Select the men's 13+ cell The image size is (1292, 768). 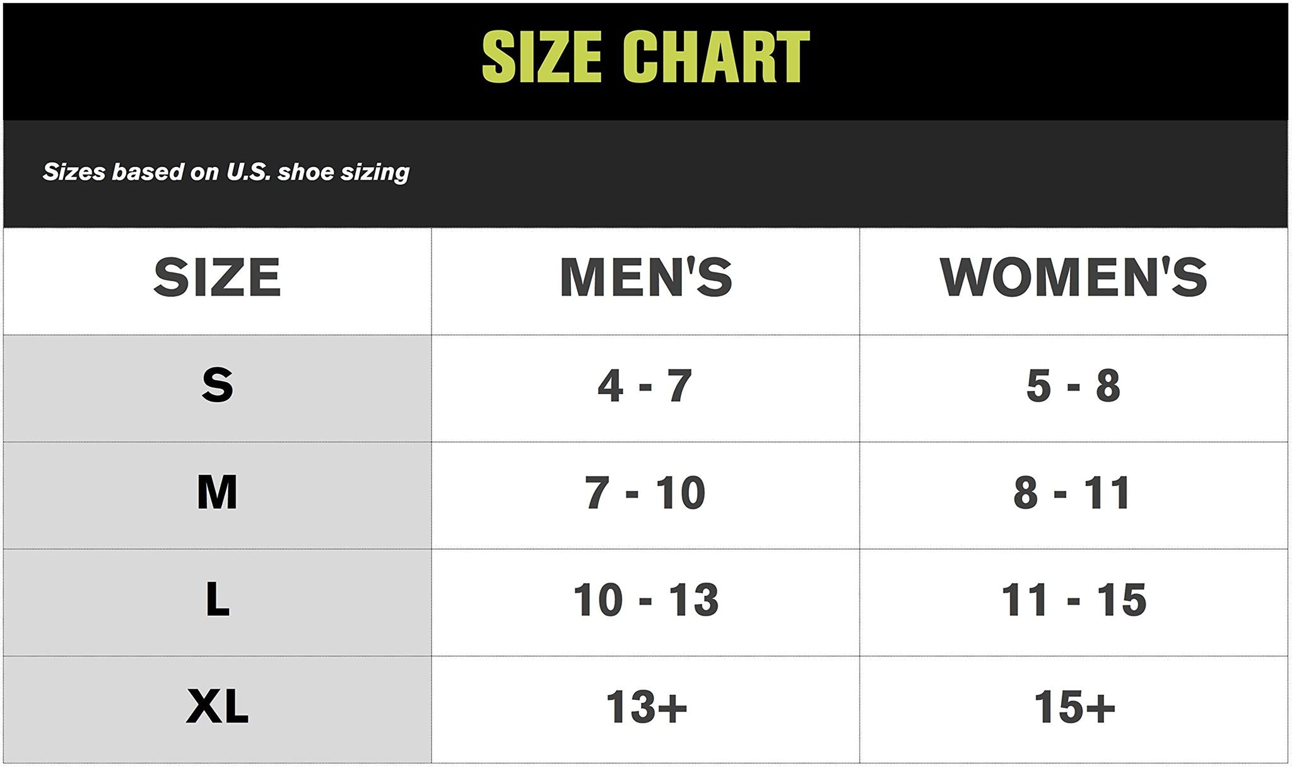tap(645, 707)
